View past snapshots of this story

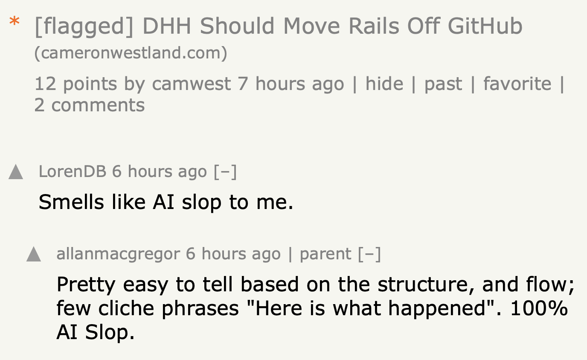pos(444,83)
